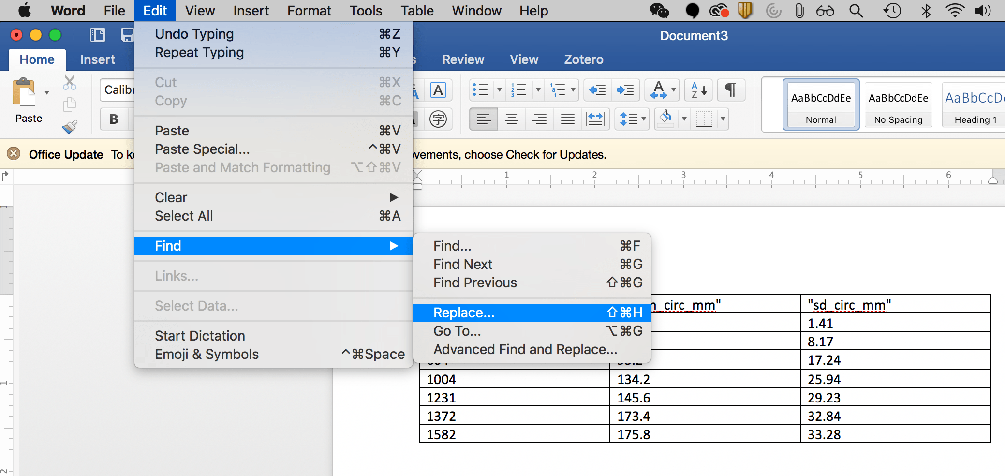This screenshot has width=1005, height=476.
Task: Click the character border icon
Action: pos(438,90)
